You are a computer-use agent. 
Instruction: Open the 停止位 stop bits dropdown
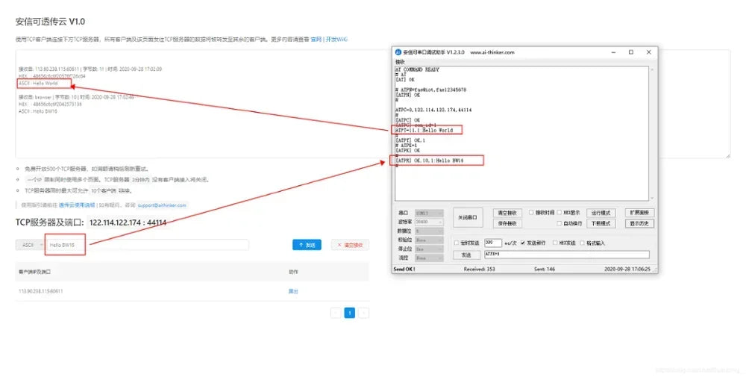click(x=429, y=249)
